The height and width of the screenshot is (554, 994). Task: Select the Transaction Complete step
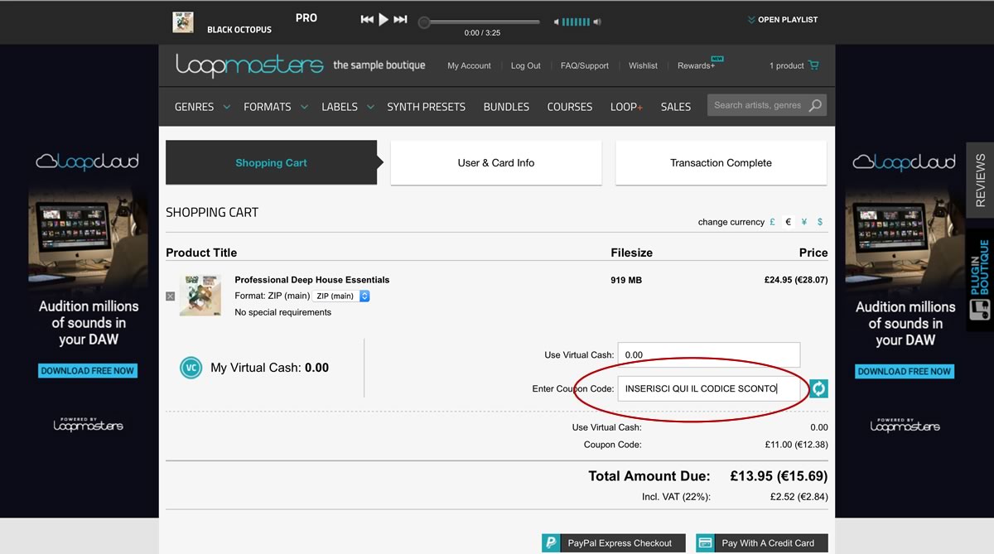pyautogui.click(x=721, y=162)
